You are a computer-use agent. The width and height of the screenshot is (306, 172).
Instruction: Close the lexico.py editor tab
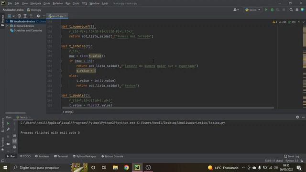click(66, 16)
